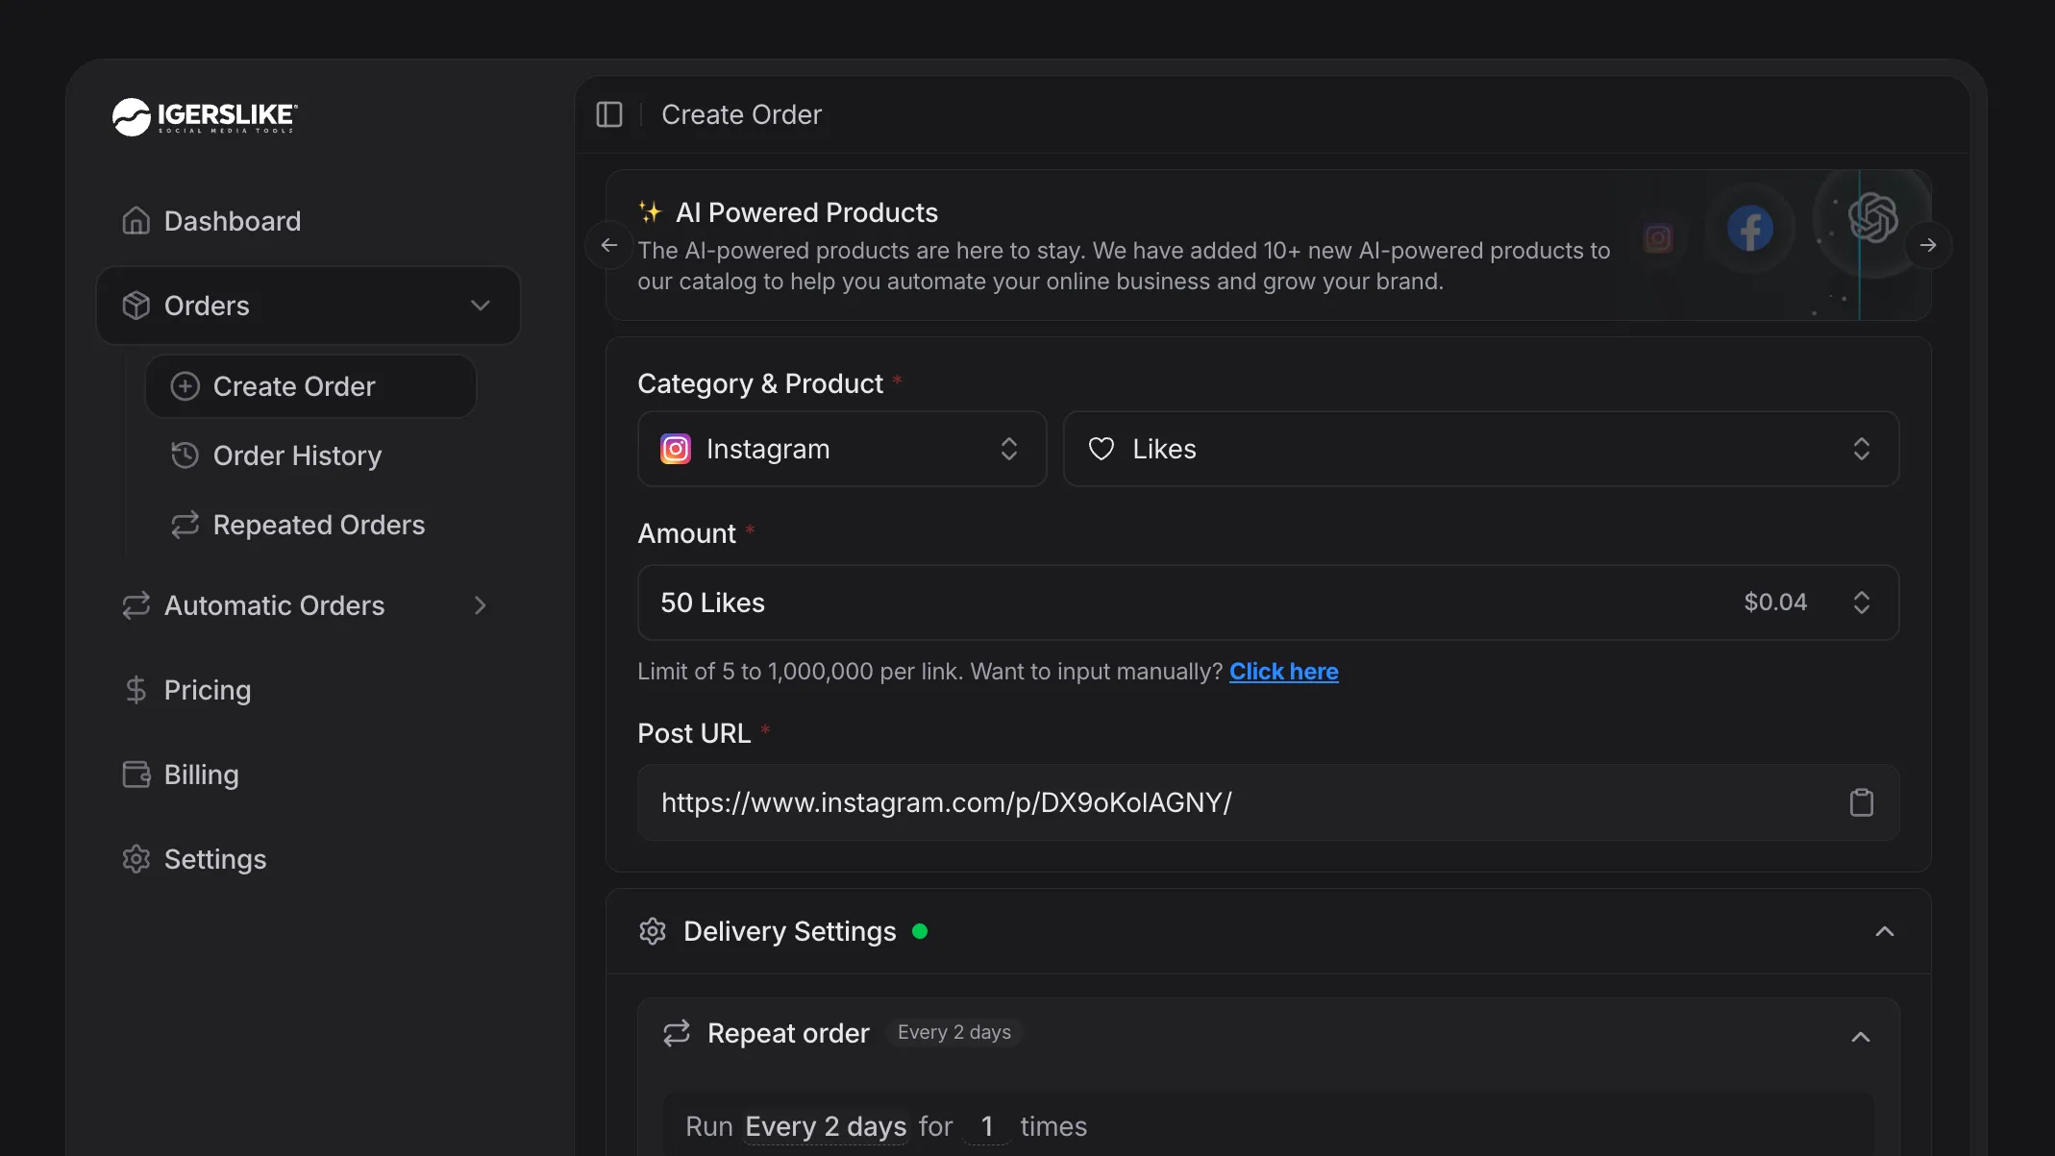2055x1156 pixels.
Task: Click the Billing wallet icon
Action: pyautogui.click(x=136, y=775)
